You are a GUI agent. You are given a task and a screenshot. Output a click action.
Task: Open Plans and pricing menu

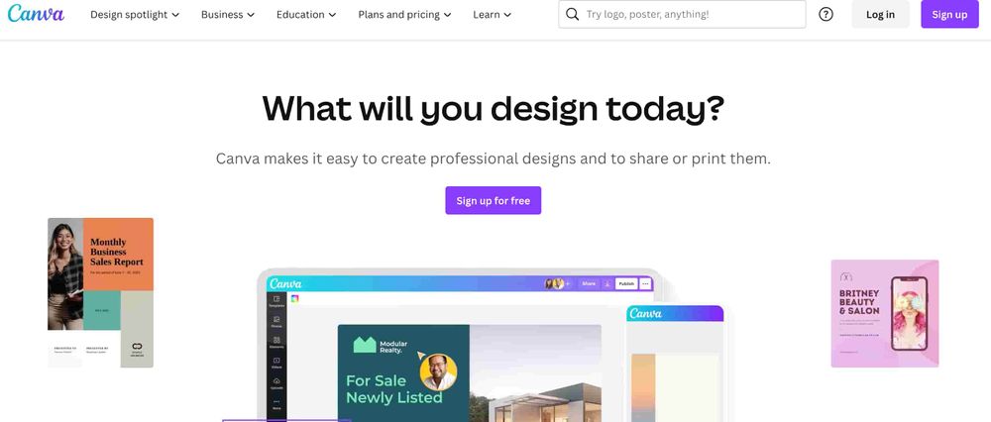[x=404, y=14]
